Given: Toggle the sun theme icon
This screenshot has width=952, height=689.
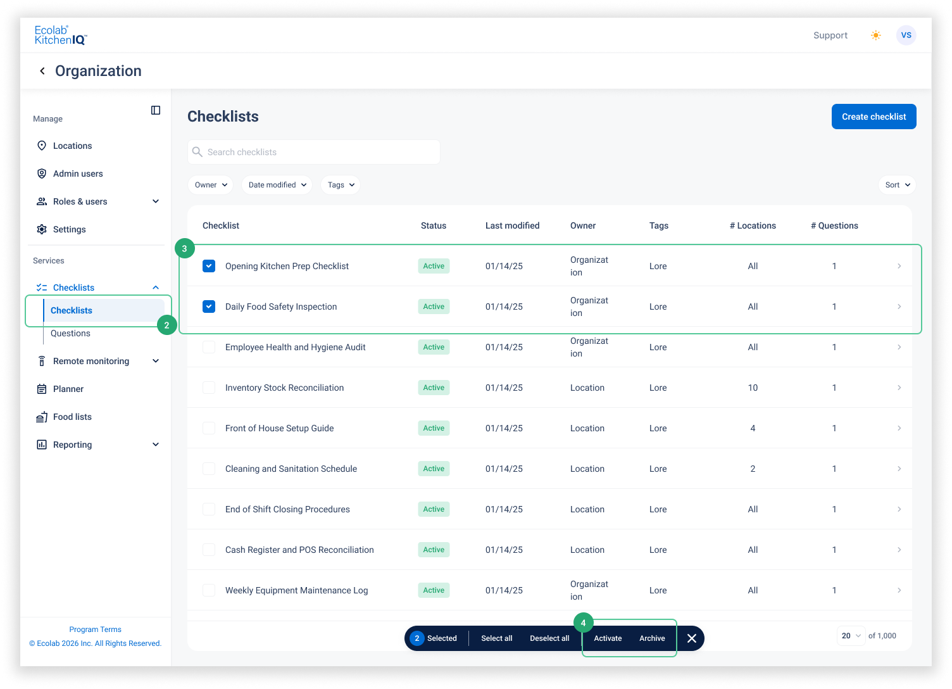Looking at the screenshot, I should pos(875,35).
